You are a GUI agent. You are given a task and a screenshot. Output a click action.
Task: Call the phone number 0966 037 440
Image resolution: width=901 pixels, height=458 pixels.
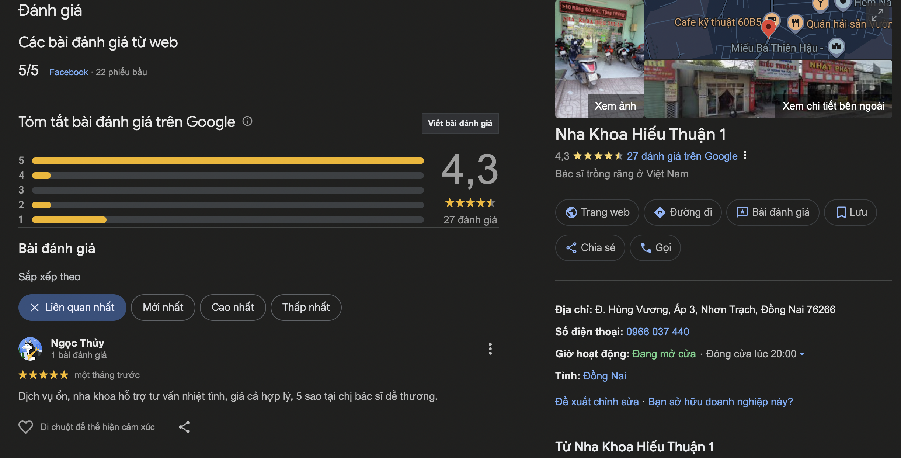658,332
